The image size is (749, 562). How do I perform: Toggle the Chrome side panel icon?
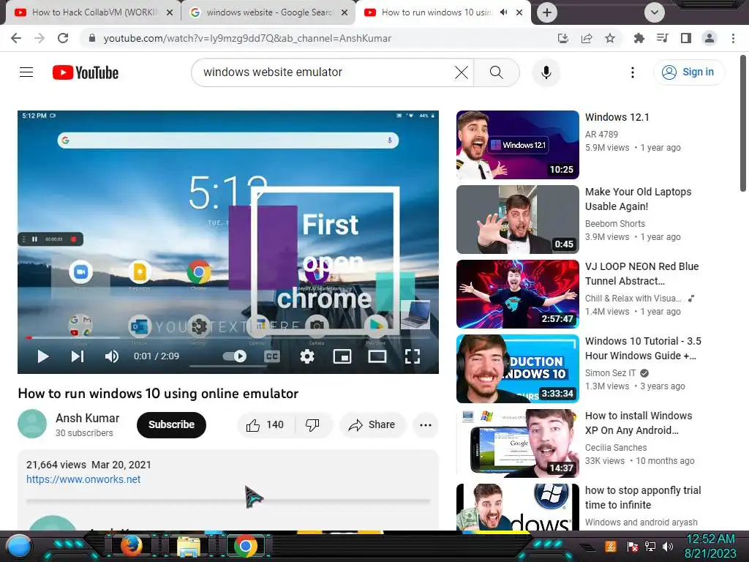coord(686,38)
